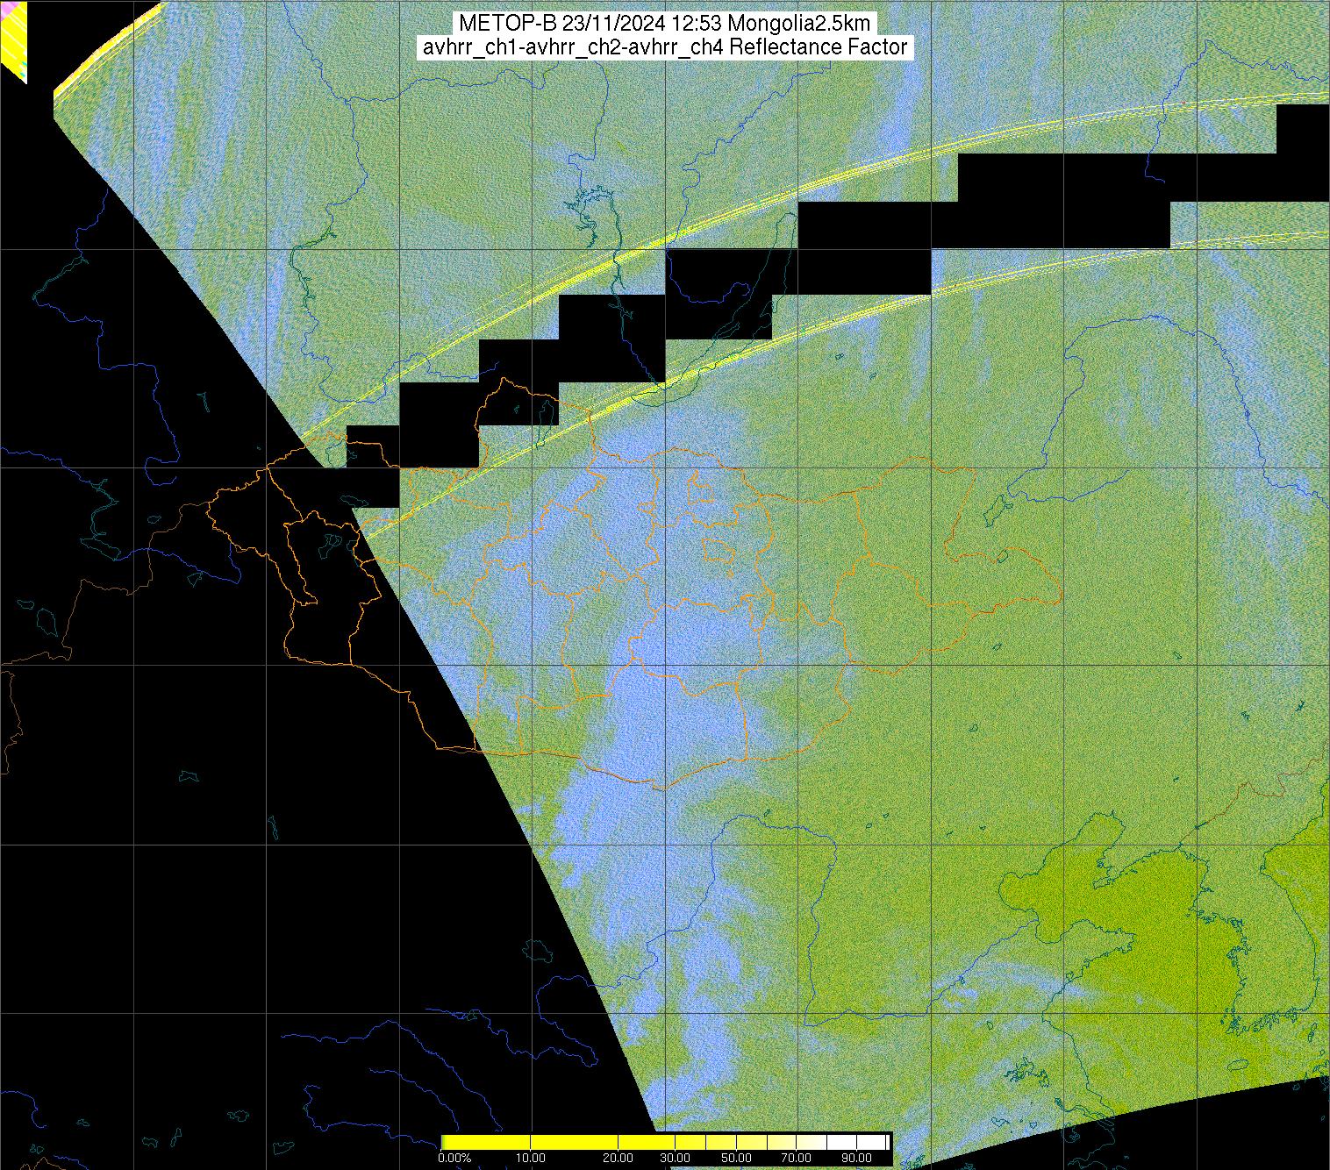
Task: Click the avhrr channels Reflectance Factor subtitle
Action: [664, 47]
